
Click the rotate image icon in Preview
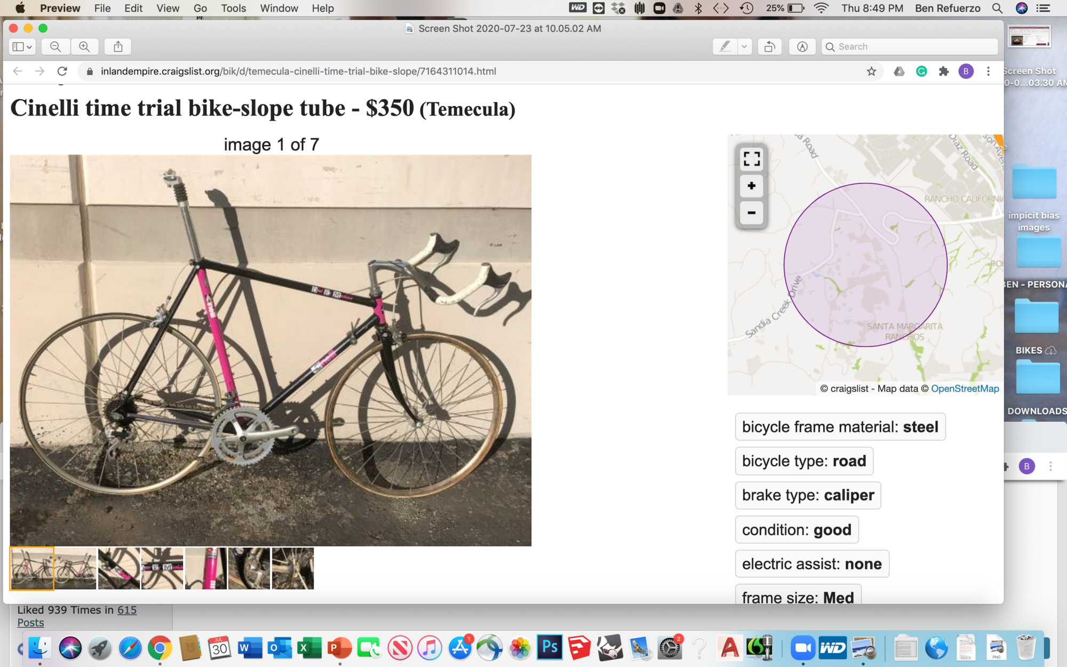[770, 47]
